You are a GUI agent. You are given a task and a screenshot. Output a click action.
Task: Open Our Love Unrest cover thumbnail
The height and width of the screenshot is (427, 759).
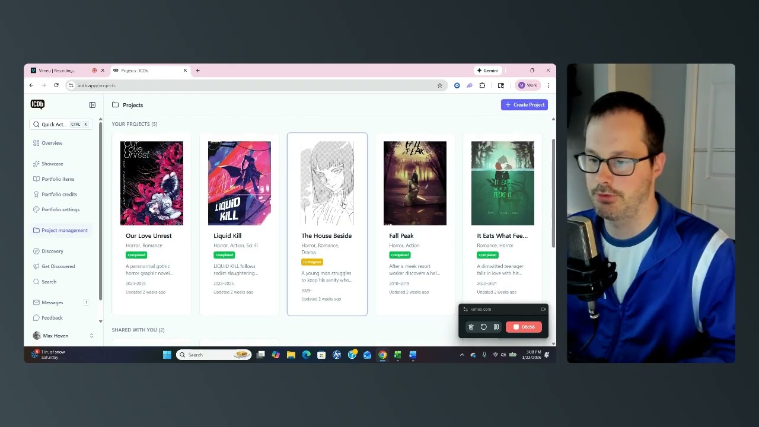click(x=152, y=183)
